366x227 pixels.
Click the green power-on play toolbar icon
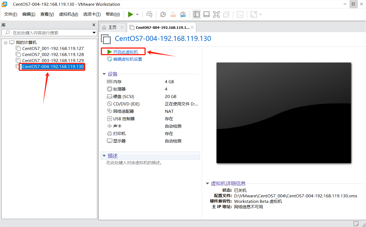pyautogui.click(x=131, y=15)
